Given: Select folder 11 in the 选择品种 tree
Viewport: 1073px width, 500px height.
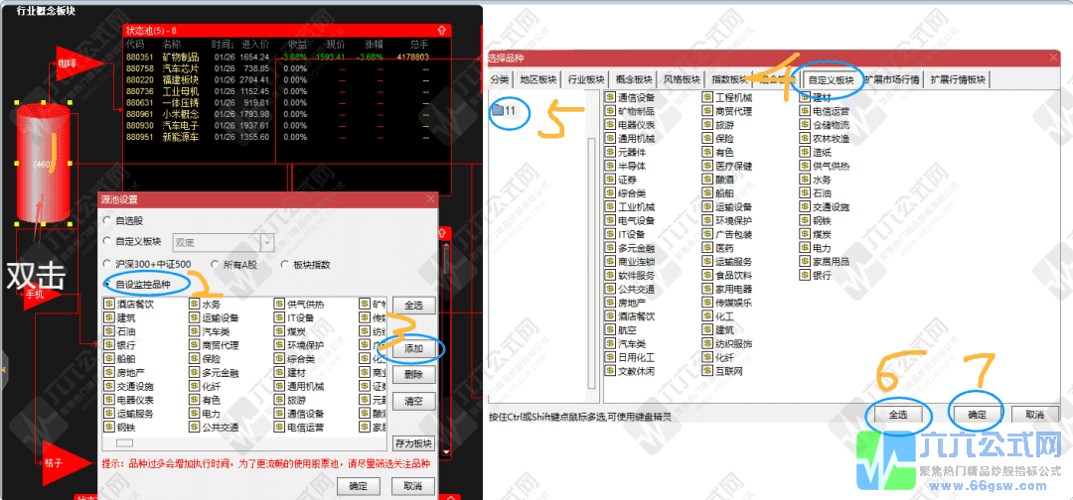Looking at the screenshot, I should pyautogui.click(x=505, y=111).
